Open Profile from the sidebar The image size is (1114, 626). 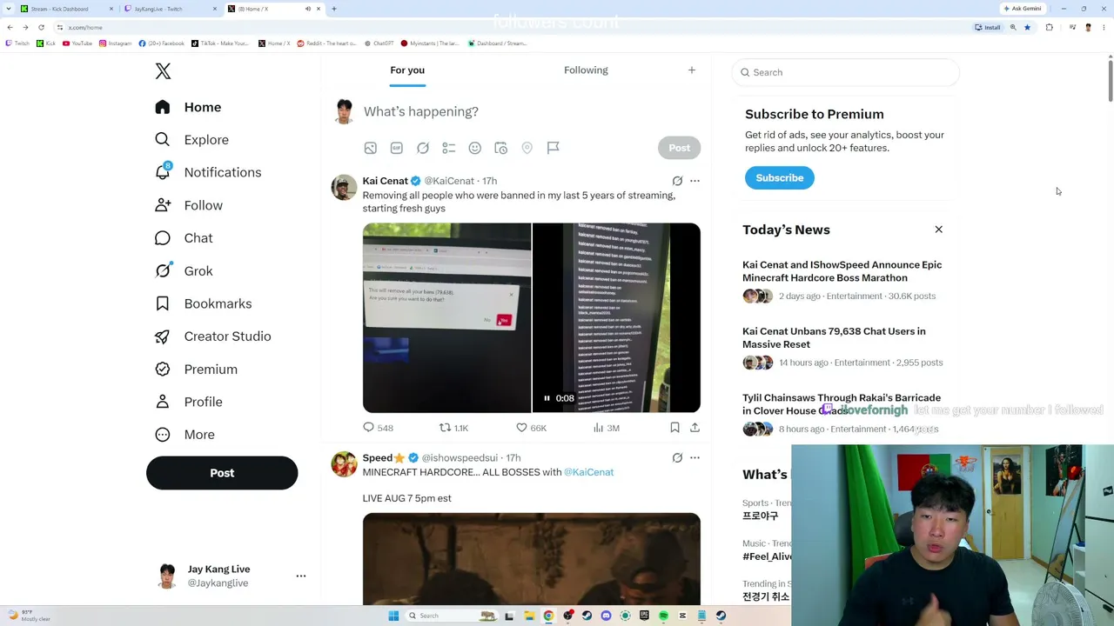click(188, 402)
